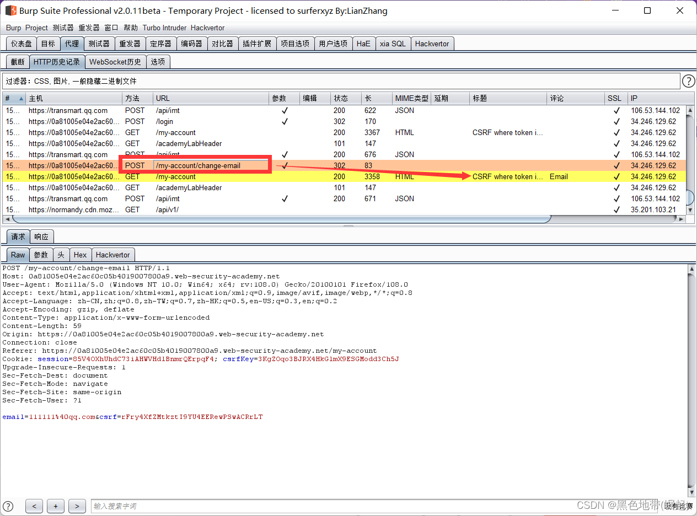Switch to the 编码器 tab
The height and width of the screenshot is (516, 697).
coord(192,44)
